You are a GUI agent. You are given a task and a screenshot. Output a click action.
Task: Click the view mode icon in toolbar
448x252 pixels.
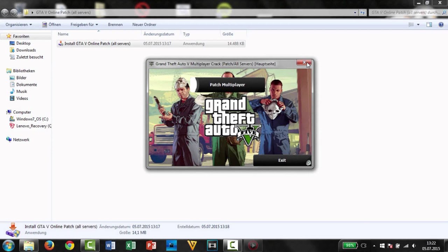(x=411, y=24)
